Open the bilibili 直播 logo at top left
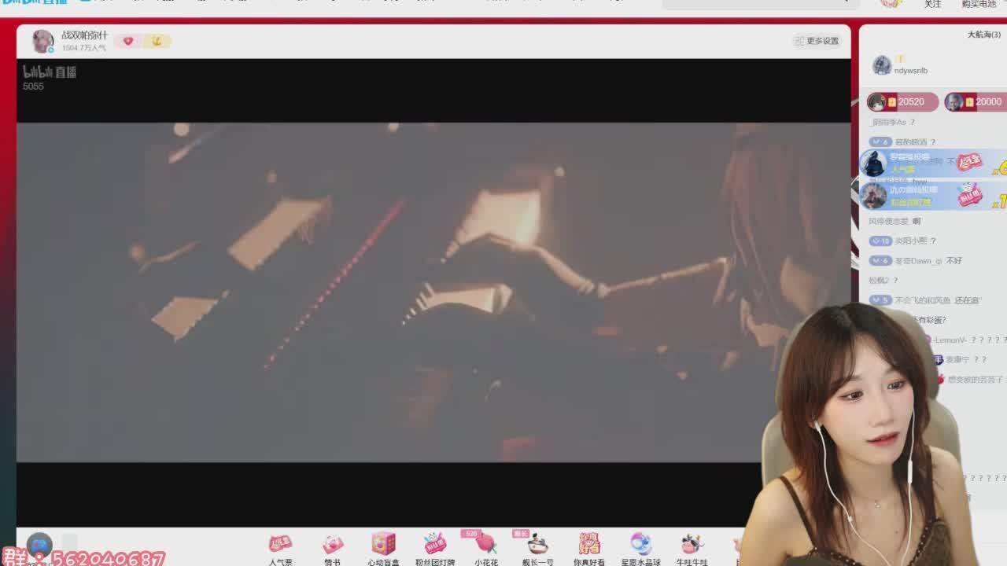Viewport: 1007px width, 566px height. click(35, 2)
